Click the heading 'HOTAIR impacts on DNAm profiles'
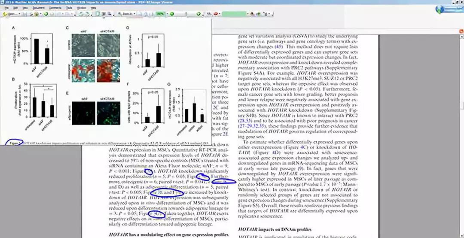Viewport: 464px width, 238px height. pos(275,229)
